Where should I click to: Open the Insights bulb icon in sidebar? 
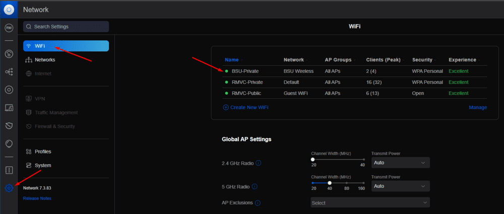[9, 144]
